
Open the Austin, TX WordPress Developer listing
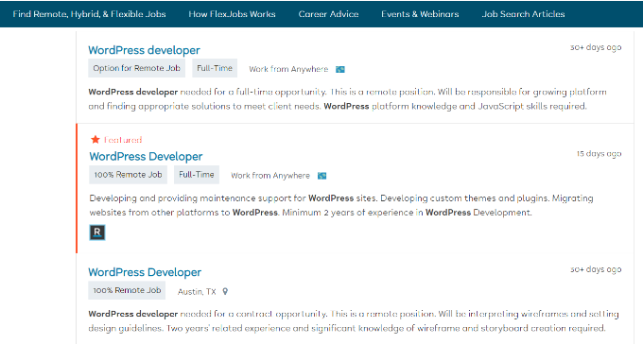point(145,272)
